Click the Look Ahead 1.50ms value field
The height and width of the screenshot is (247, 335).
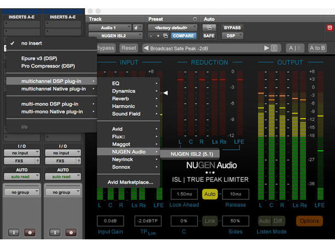click(x=184, y=194)
